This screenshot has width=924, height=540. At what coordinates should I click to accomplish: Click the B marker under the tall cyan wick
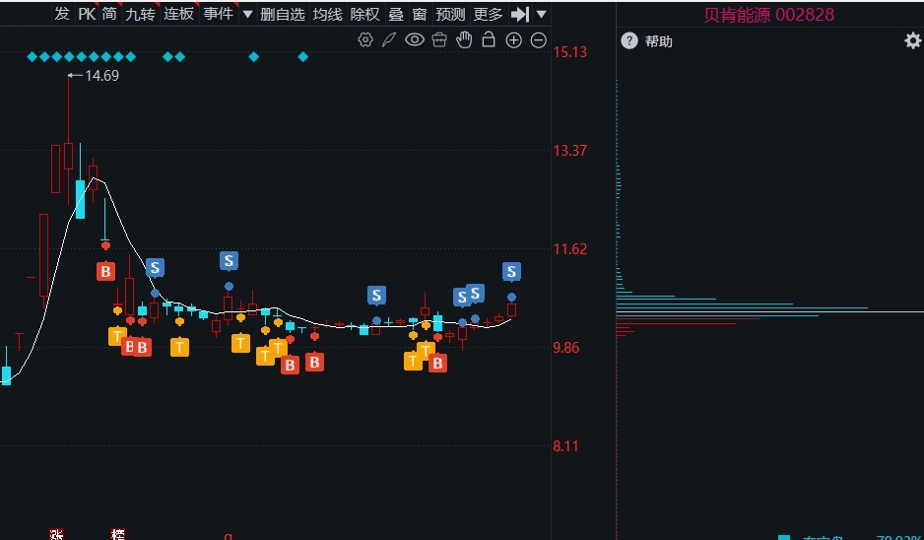point(105,271)
